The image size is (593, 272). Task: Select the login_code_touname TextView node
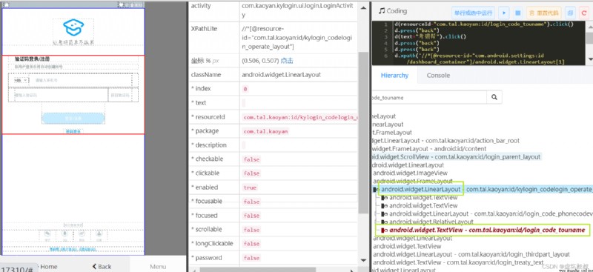point(487,230)
